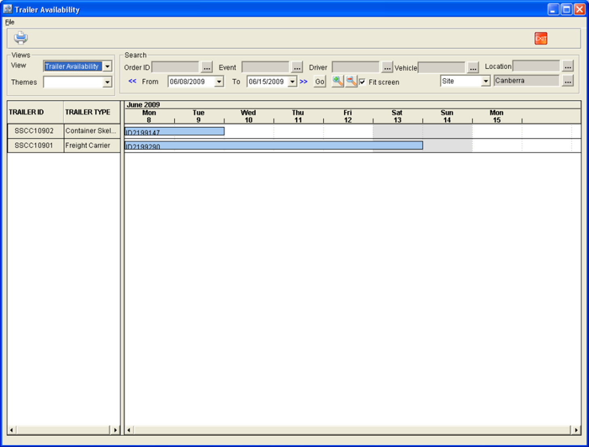Click the Sun 14 day header

447,116
